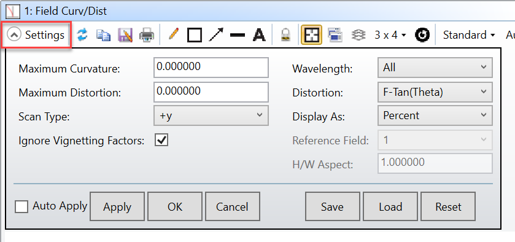Click the Refresh/Update icon in toolbar
The image size is (515, 242).
[x=82, y=34]
